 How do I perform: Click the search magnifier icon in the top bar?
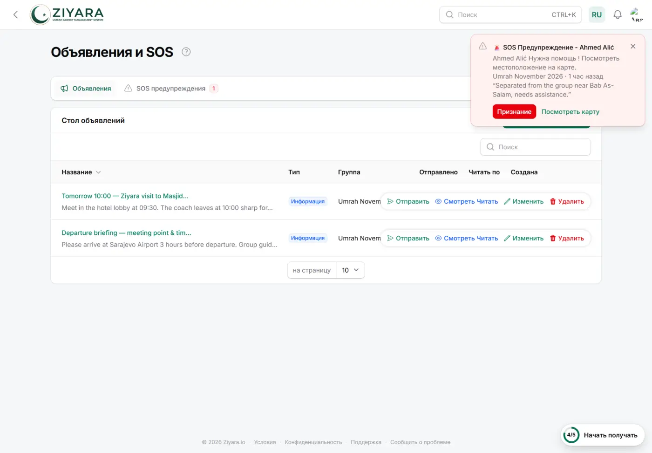coord(449,14)
